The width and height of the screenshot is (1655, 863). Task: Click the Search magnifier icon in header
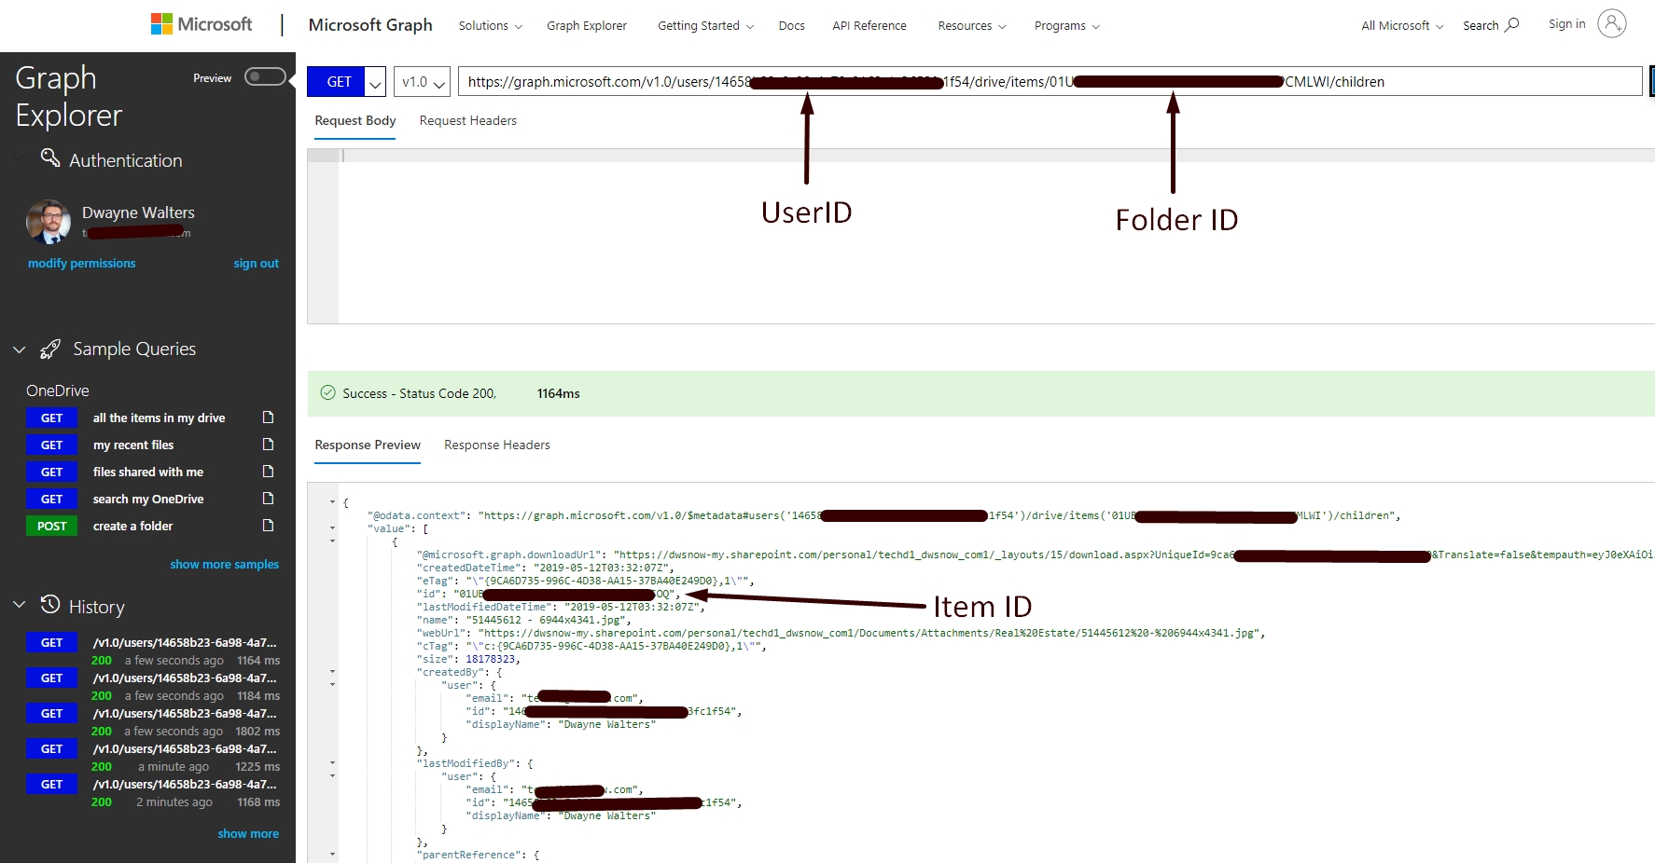click(1512, 24)
